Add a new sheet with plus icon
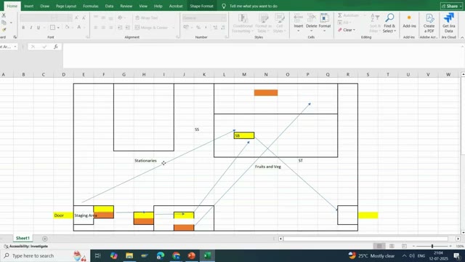Image resolution: width=465 pixels, height=262 pixels. tap(45, 239)
